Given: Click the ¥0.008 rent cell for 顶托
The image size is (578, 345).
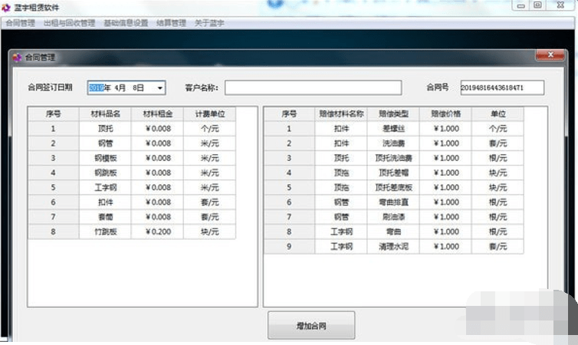Looking at the screenshot, I should pyautogui.click(x=158, y=129).
